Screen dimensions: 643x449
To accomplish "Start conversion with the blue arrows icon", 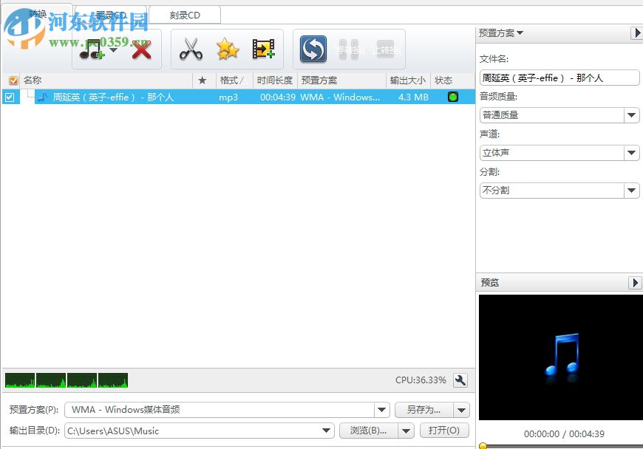I will [313, 49].
